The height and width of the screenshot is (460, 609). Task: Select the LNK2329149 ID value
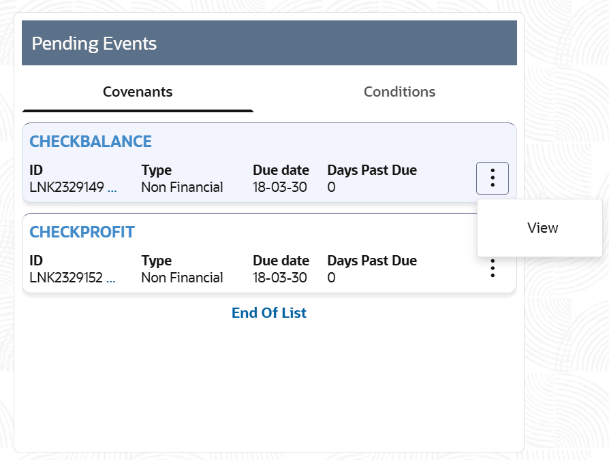point(66,187)
